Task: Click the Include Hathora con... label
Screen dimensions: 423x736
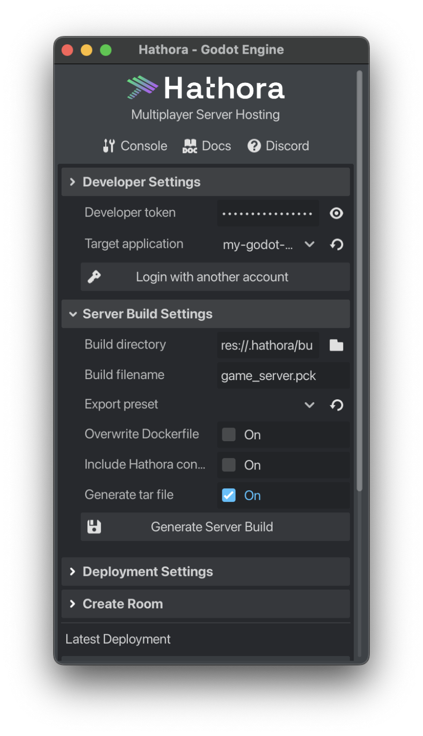Action: pos(145,464)
